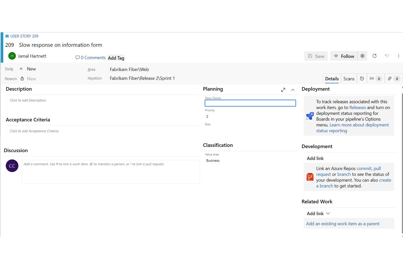Click the Comments speech bubble icon
The width and height of the screenshot is (403, 269).
tap(78, 58)
